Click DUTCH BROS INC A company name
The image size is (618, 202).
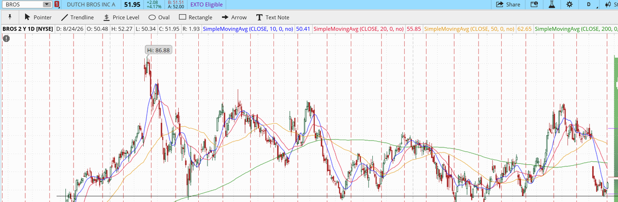pos(92,4)
